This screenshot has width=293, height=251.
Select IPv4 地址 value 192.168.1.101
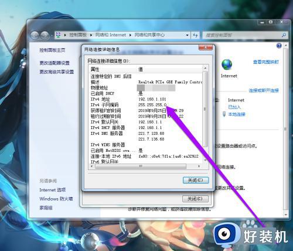tap(152, 99)
